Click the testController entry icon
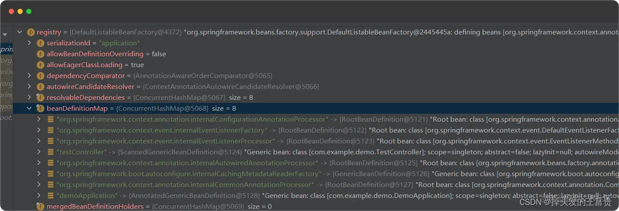619x211 pixels. 51,152
